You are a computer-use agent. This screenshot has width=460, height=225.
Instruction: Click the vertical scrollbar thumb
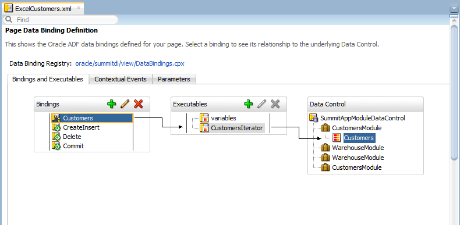point(454,92)
